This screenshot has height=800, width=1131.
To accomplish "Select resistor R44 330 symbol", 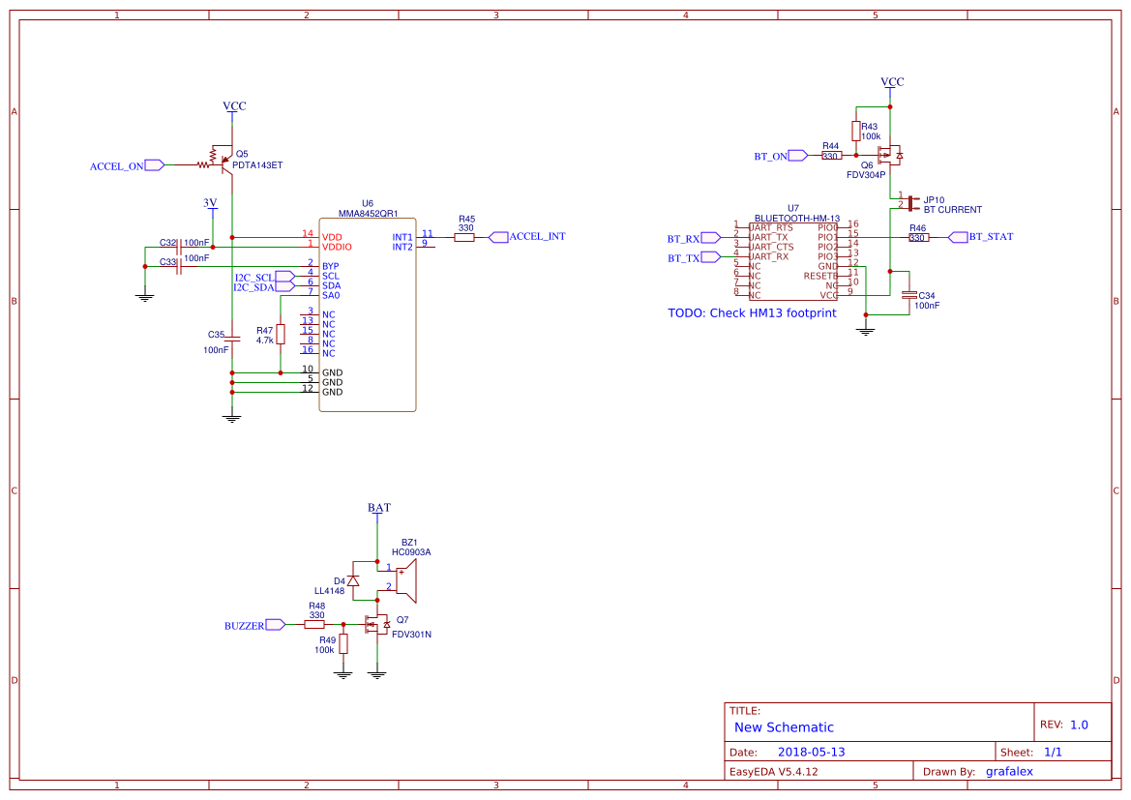I will pyautogui.click(x=832, y=155).
